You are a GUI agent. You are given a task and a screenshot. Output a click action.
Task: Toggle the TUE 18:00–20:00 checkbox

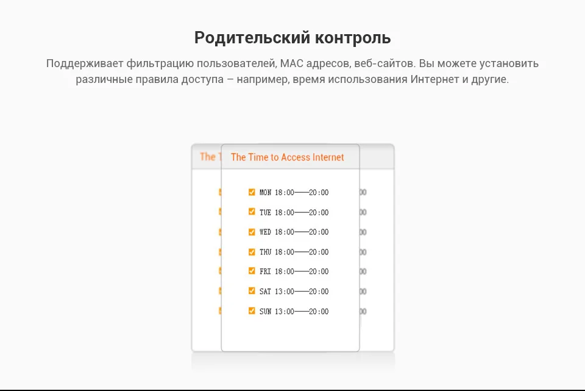pyautogui.click(x=252, y=212)
